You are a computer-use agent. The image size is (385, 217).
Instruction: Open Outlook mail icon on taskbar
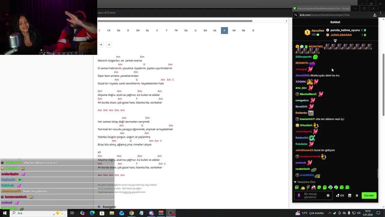[x=122, y=213]
